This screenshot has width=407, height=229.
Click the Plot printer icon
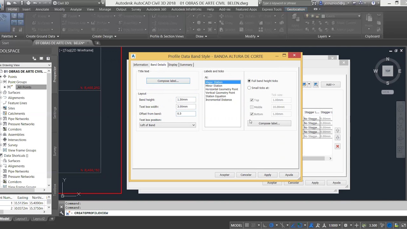[x=29, y=3]
